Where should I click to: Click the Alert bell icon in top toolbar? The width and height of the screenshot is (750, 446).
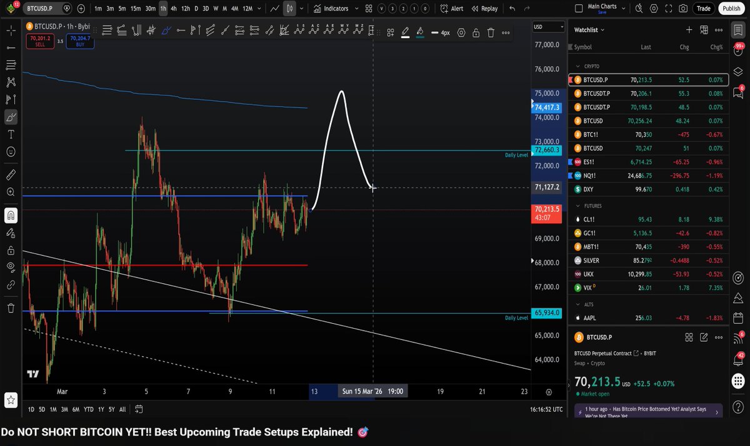pos(444,8)
